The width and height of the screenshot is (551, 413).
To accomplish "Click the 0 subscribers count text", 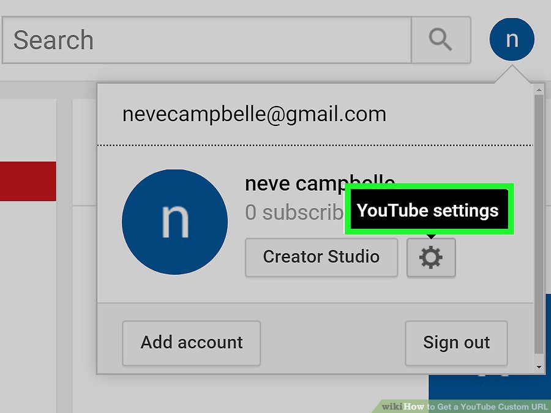I will (x=294, y=212).
